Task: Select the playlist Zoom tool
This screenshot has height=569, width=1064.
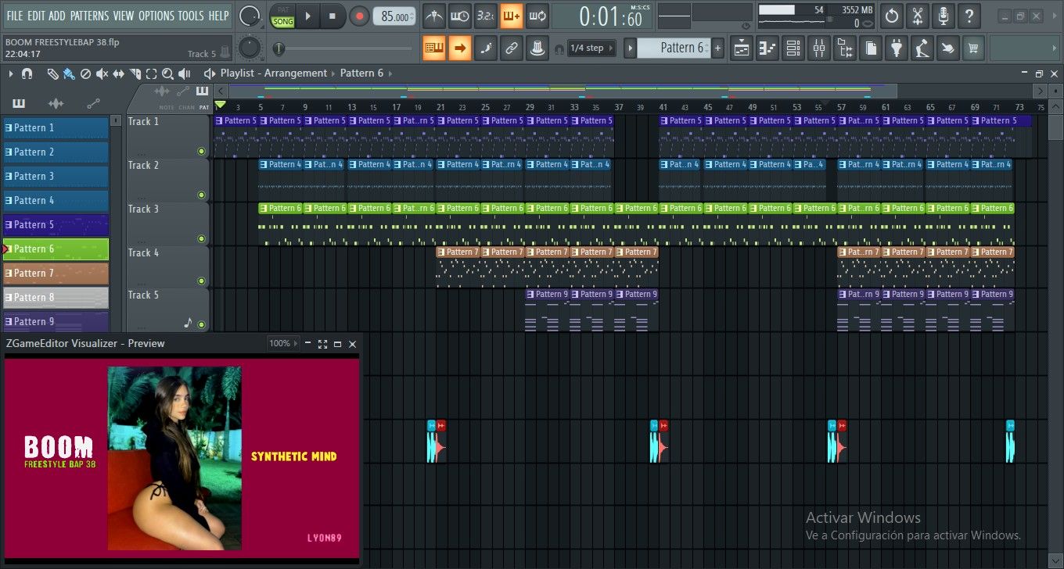Action: 167,73
